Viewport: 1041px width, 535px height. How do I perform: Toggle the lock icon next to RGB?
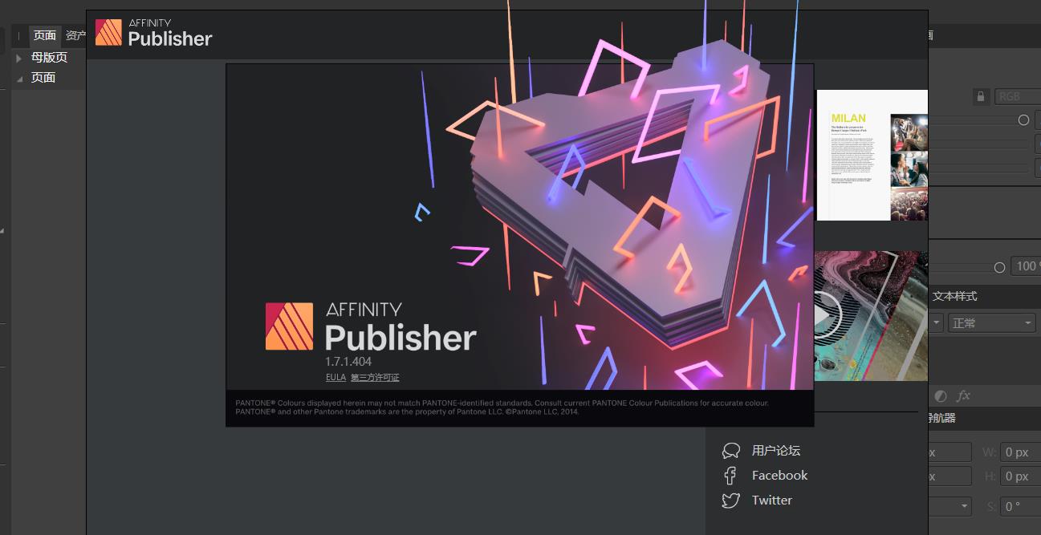click(980, 96)
